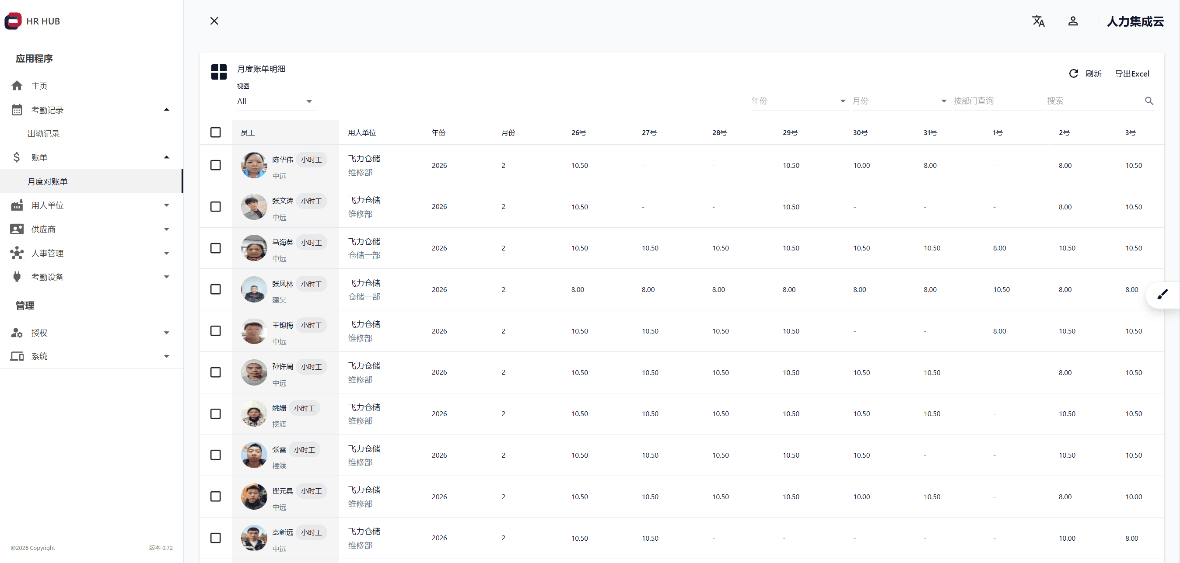Click the refresh icon beside 刷新
Viewport: 1180px width, 563px height.
1073,74
